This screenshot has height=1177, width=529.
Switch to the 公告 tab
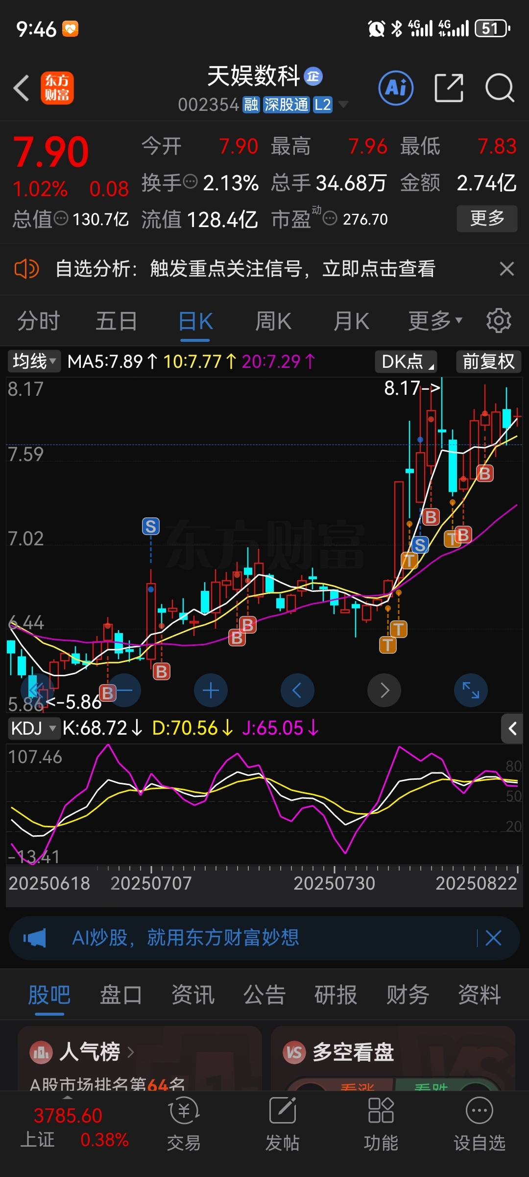point(264,996)
